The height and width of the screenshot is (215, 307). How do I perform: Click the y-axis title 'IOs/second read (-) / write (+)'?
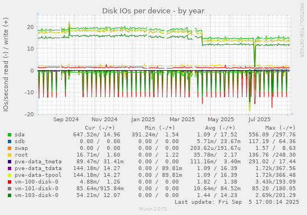pos(6,65)
